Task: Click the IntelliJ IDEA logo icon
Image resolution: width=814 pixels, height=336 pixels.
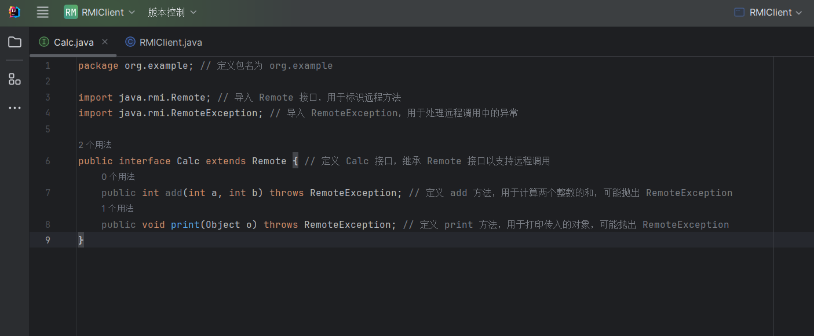Action: click(14, 12)
